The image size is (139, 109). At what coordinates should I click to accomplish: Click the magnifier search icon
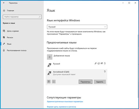[x=40, y=17]
